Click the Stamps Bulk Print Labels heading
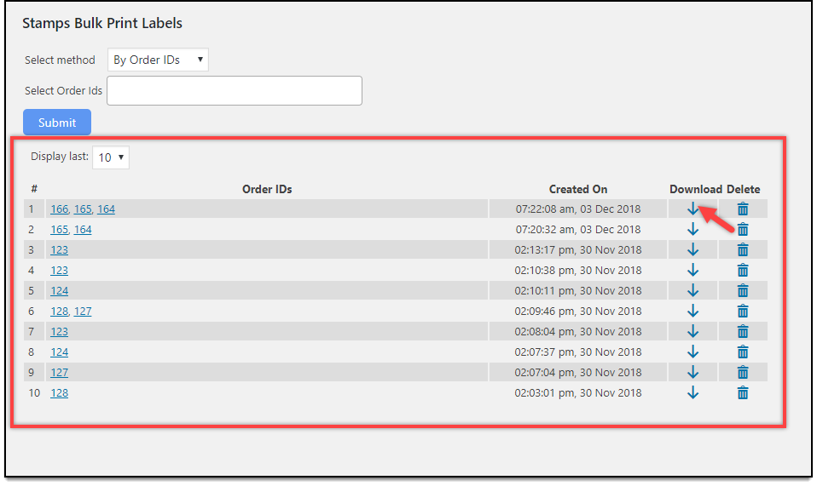 pyautogui.click(x=102, y=23)
